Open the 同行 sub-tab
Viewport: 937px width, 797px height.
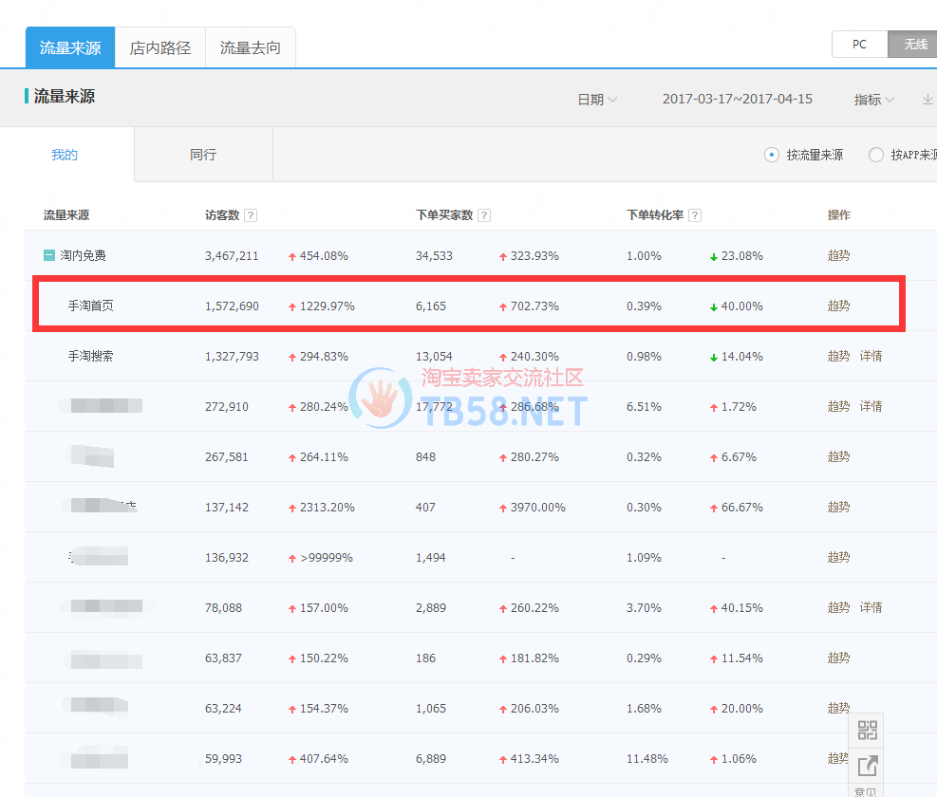point(203,155)
